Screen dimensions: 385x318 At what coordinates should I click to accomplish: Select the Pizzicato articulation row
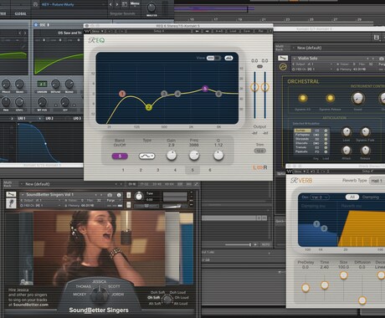tap(311, 151)
